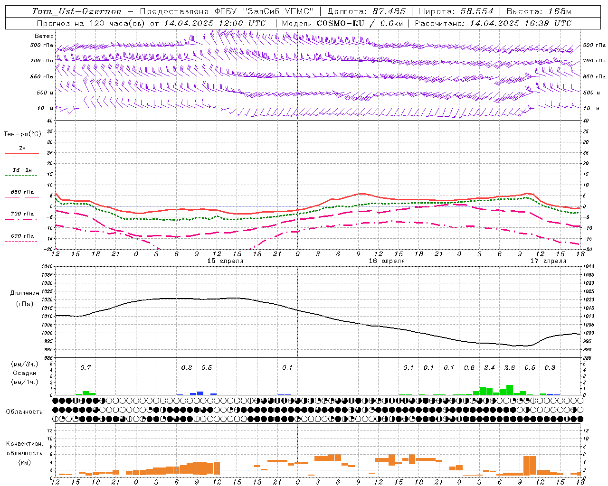Click the 0.7 precipitation value
Viewport: 608px width, 486px height.
[85, 367]
